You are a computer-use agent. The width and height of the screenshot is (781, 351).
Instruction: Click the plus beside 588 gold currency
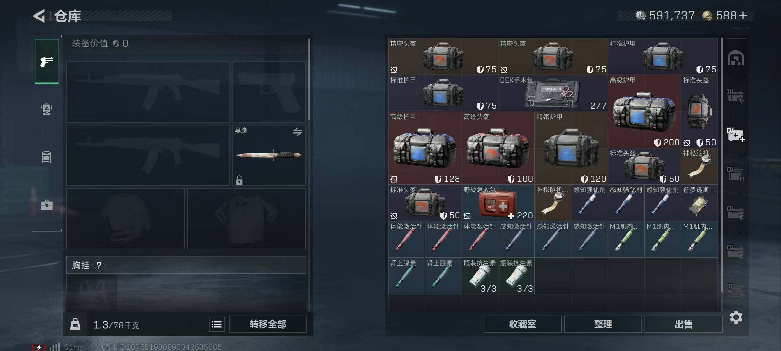click(743, 16)
